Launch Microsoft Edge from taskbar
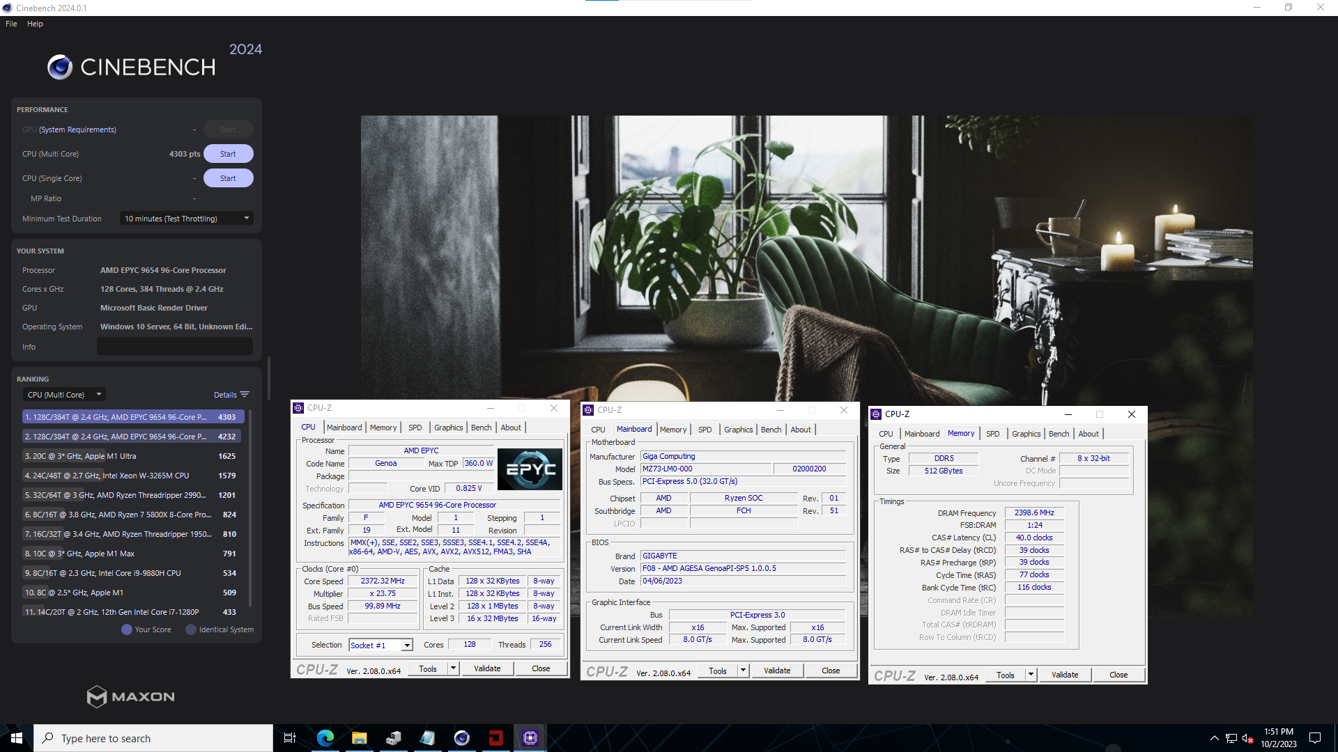This screenshot has height=752, width=1338. pos(325,738)
